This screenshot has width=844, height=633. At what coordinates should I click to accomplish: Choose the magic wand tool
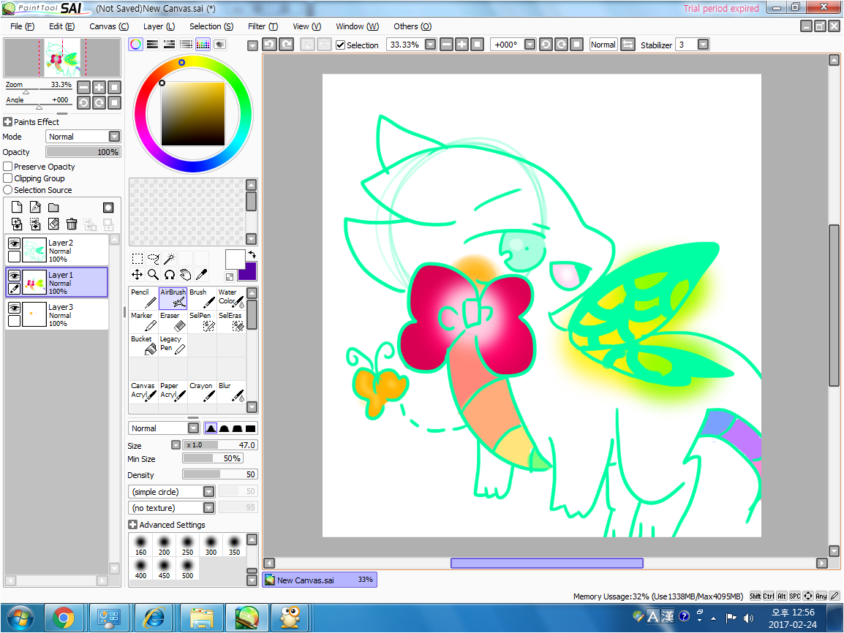click(169, 259)
